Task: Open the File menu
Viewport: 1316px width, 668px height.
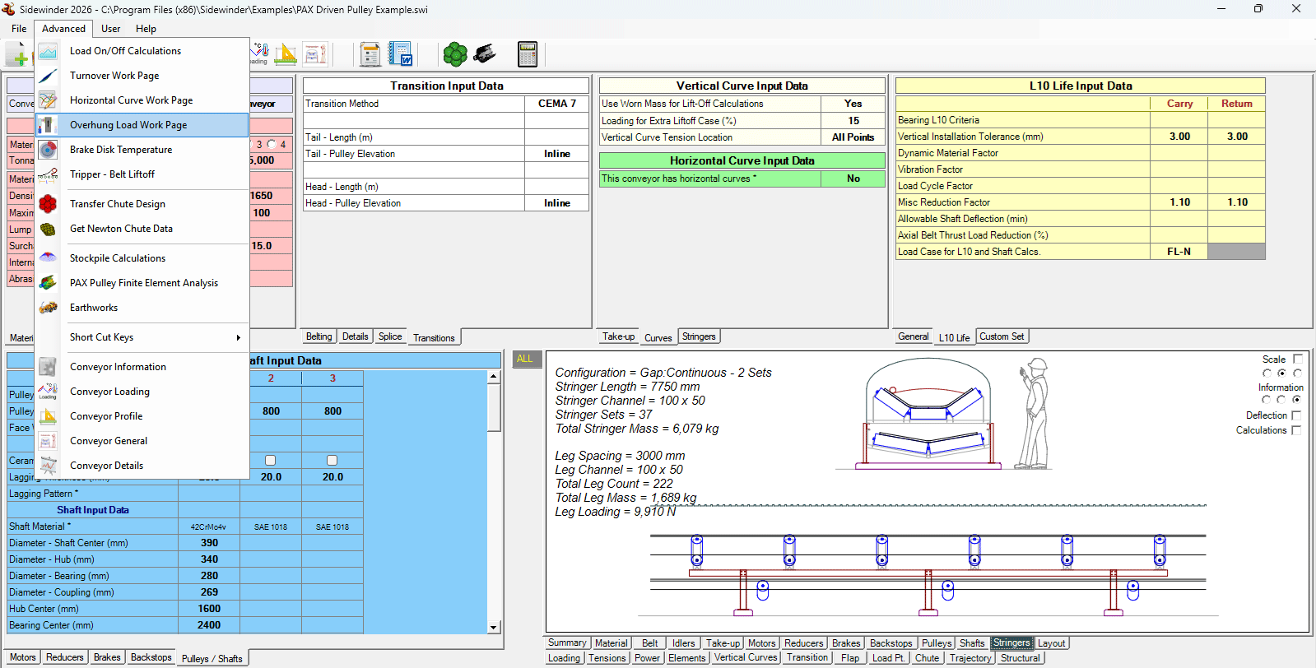Action: click(x=19, y=29)
